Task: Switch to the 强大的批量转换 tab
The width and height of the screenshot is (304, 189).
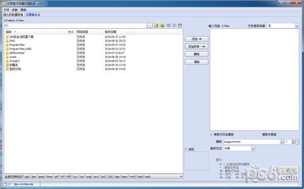Action: (x=13, y=15)
